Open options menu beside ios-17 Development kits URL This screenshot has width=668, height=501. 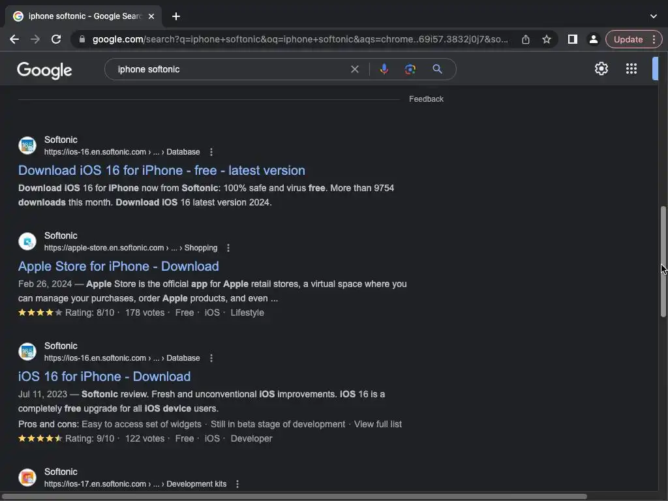pos(237,484)
